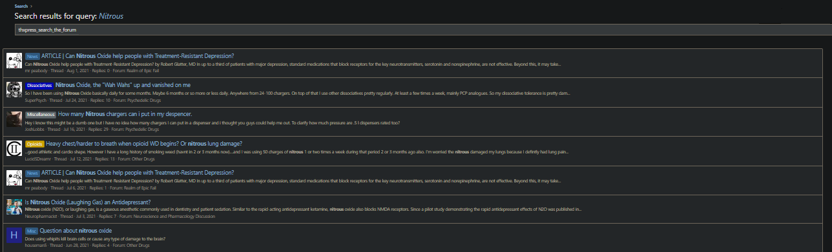832x252 pixels.
Task: Focus the forum search text field
Action: (422, 30)
